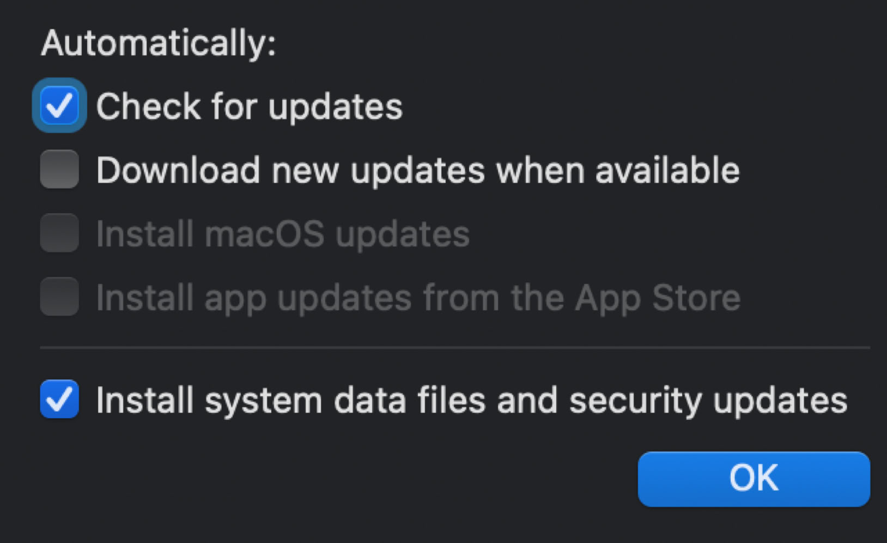Screen dimensions: 887x543
Task: Click the dimmed Install macOS updates checkbox
Action: click(x=59, y=233)
